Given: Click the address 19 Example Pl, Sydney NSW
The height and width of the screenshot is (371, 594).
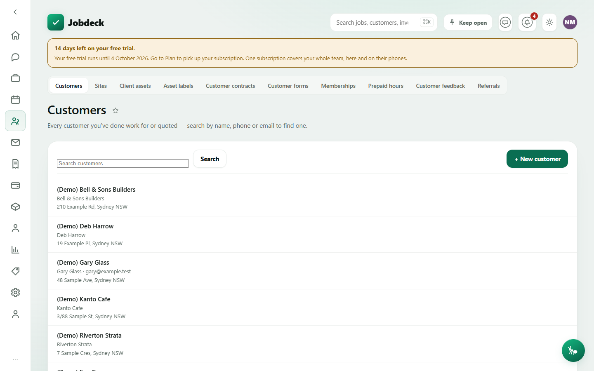Looking at the screenshot, I should point(90,244).
